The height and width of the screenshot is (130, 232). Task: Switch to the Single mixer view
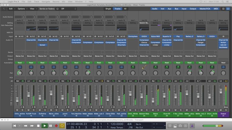[x=108, y=9]
